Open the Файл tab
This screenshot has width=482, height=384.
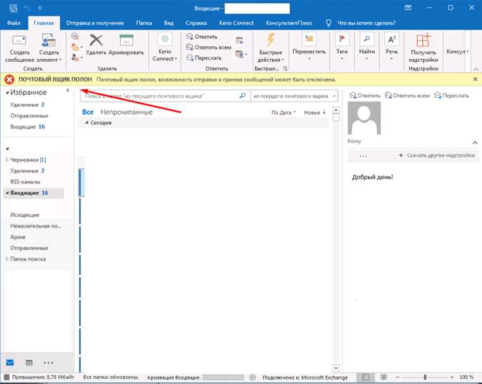[13, 23]
